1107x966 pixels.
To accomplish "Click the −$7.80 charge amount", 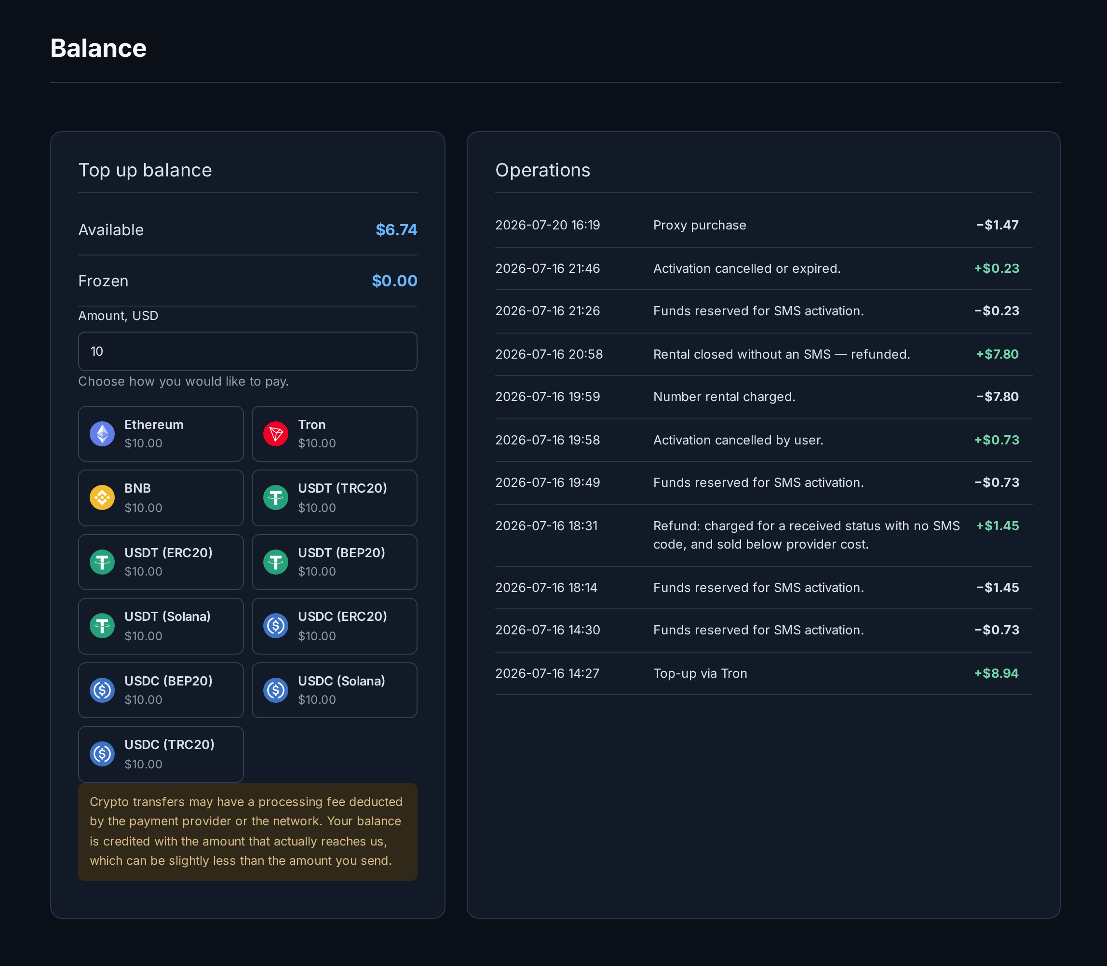I will [x=997, y=397].
